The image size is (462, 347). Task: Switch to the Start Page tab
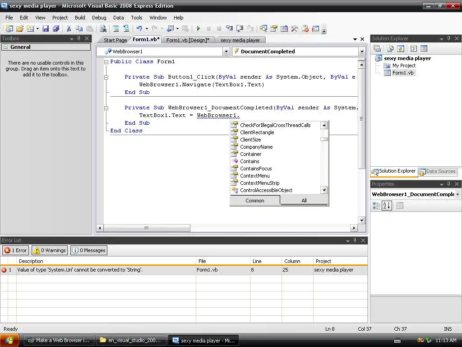click(x=115, y=40)
